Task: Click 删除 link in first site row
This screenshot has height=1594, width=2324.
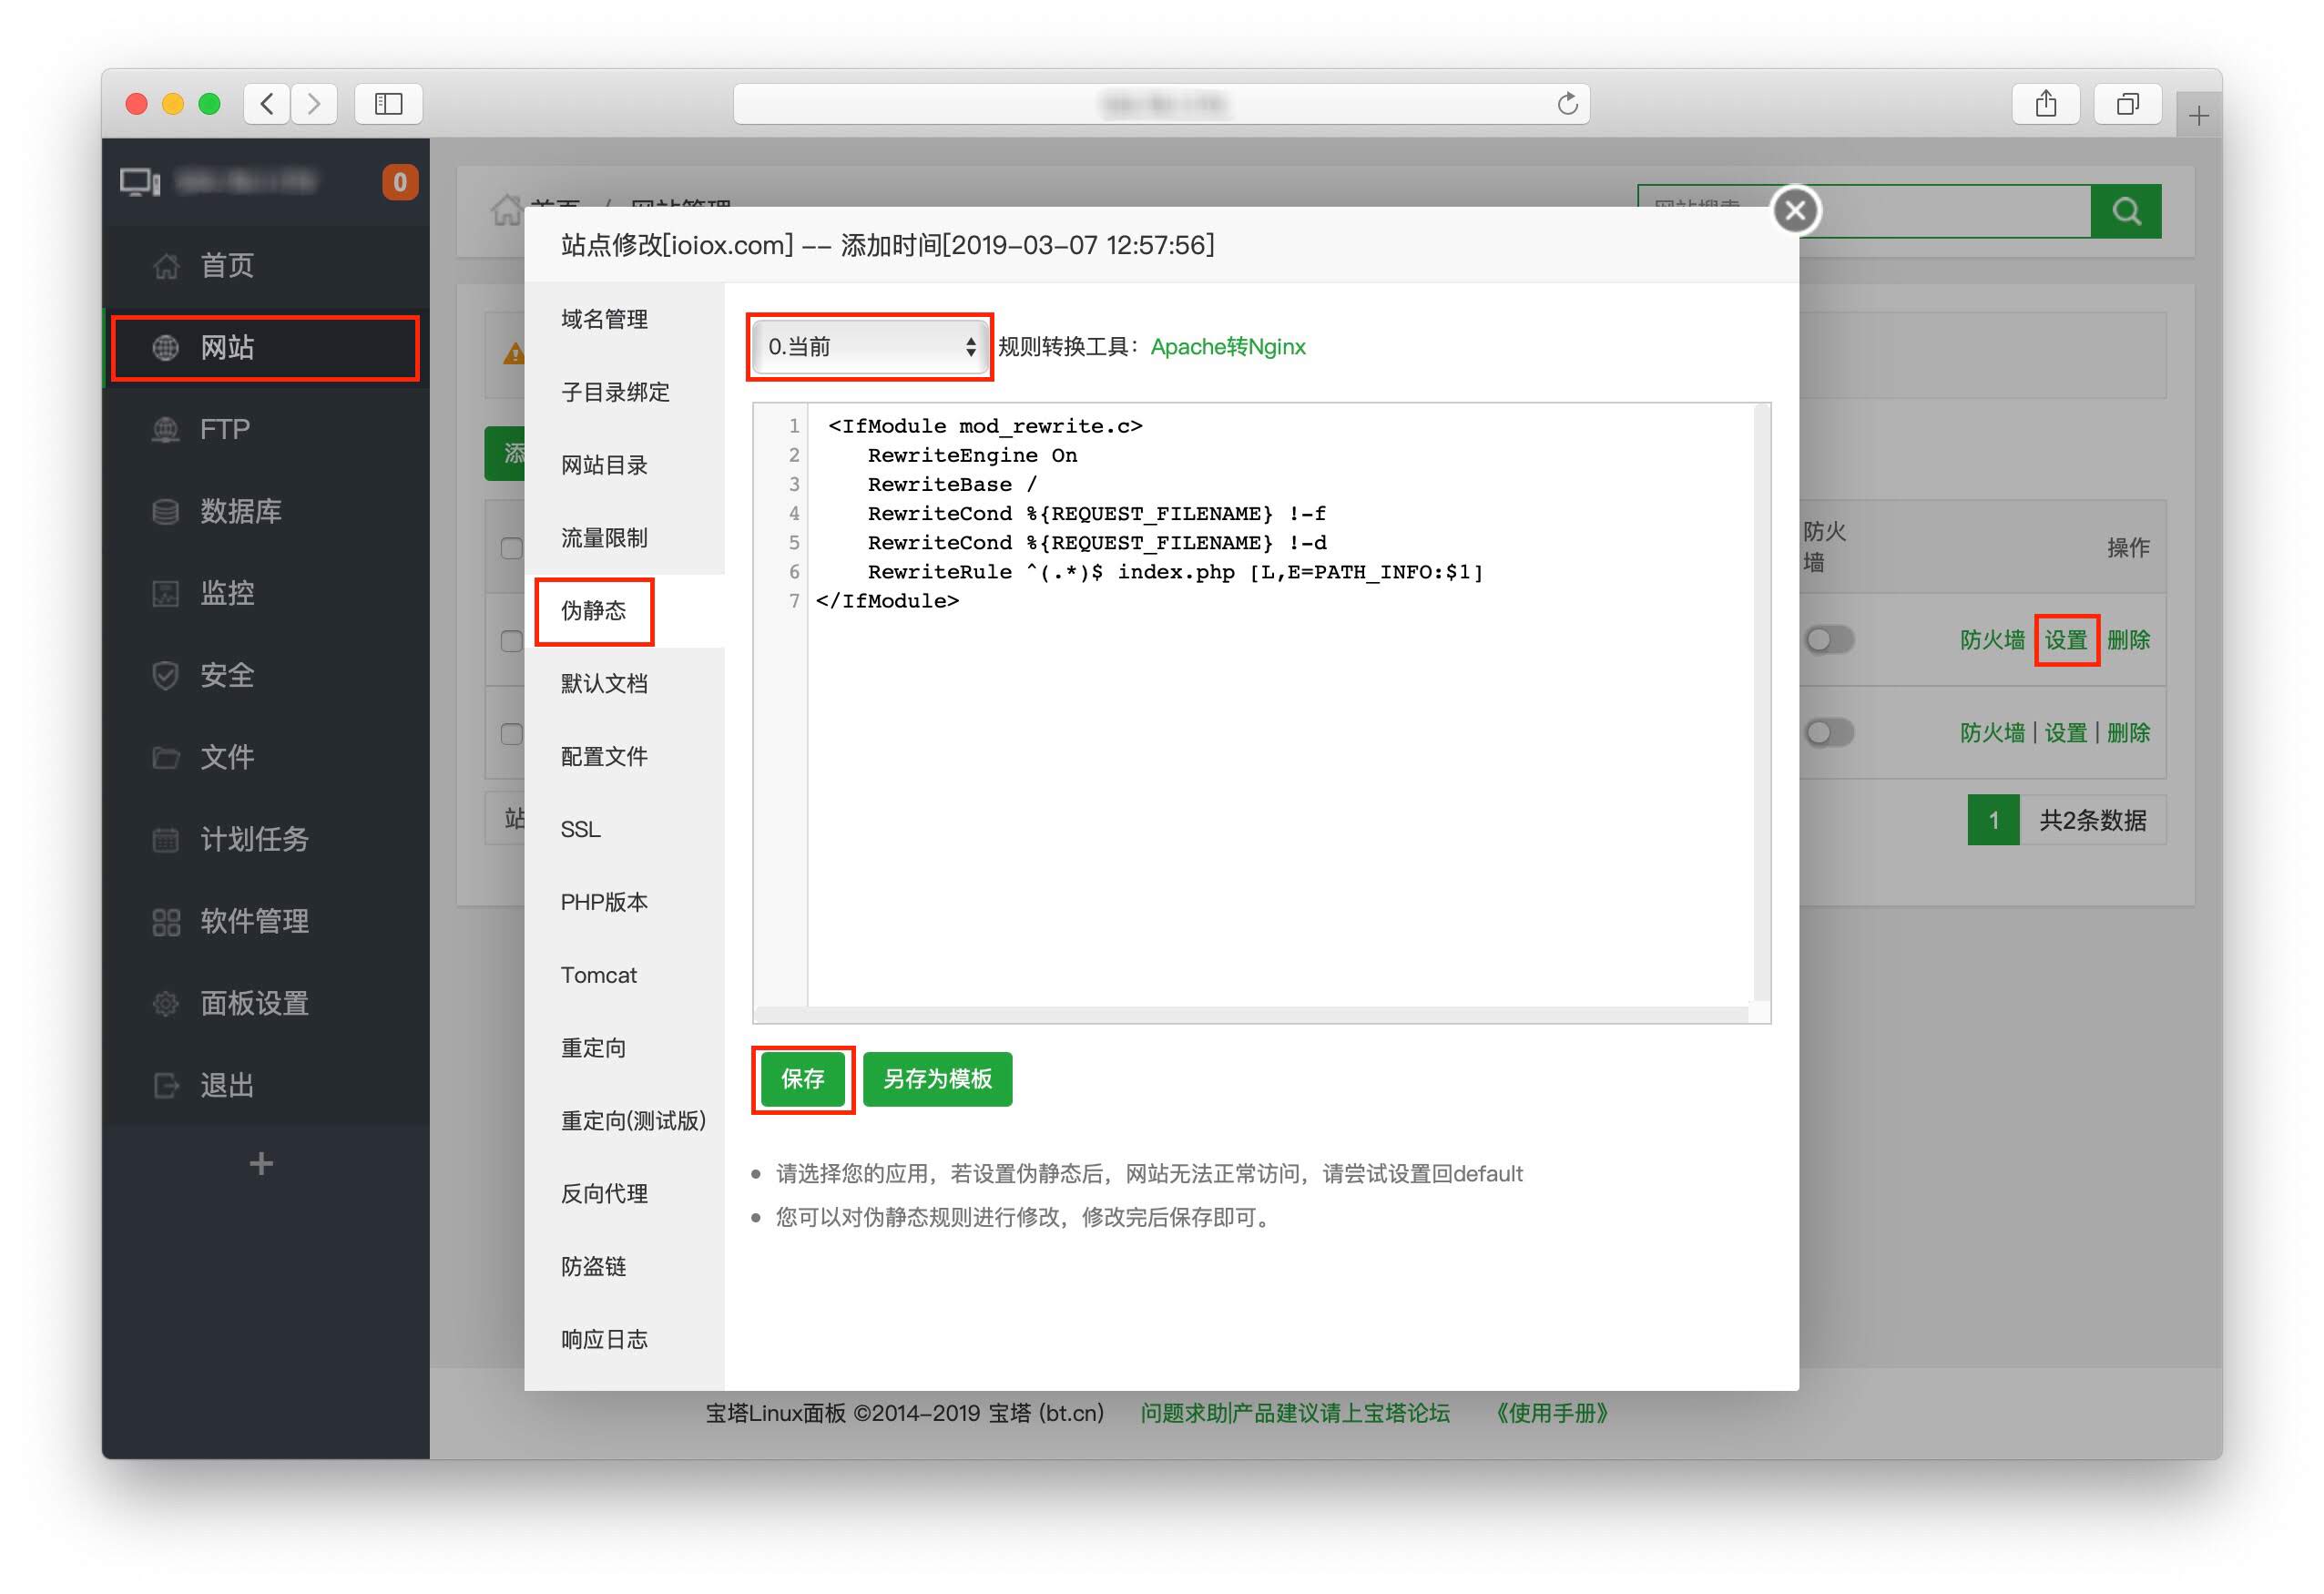Action: click(x=2128, y=640)
